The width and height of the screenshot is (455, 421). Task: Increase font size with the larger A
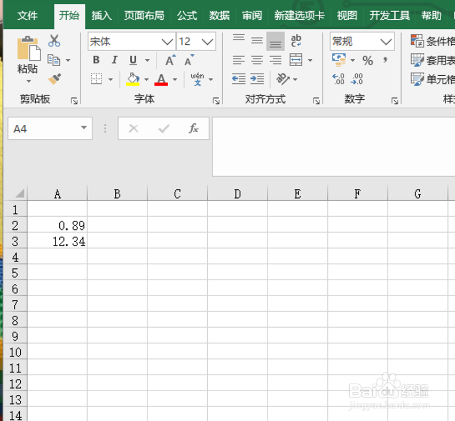click(x=170, y=60)
